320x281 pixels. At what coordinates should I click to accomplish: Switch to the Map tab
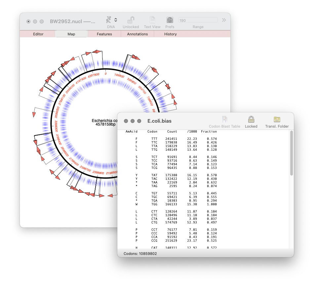71,34
